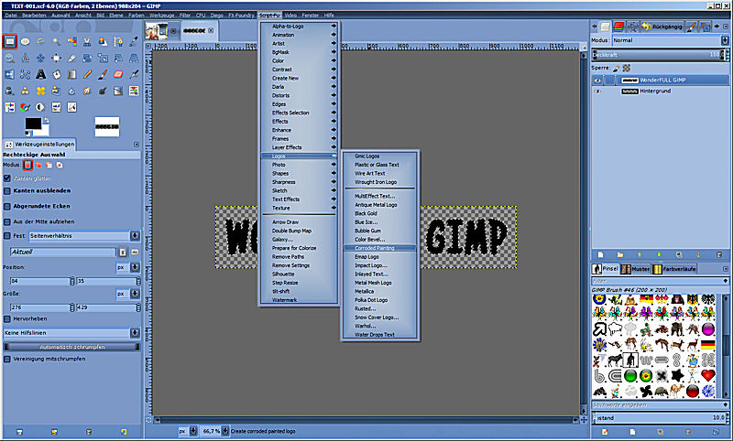Select the red heart brush thumbnail
Screen dimensions: 733x441
708,375
